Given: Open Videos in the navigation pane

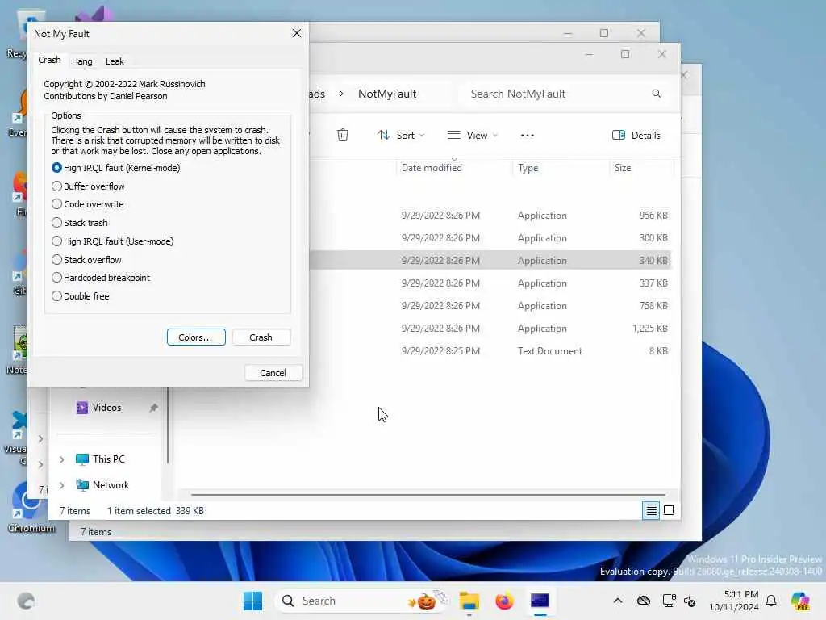Looking at the screenshot, I should [x=98, y=408].
